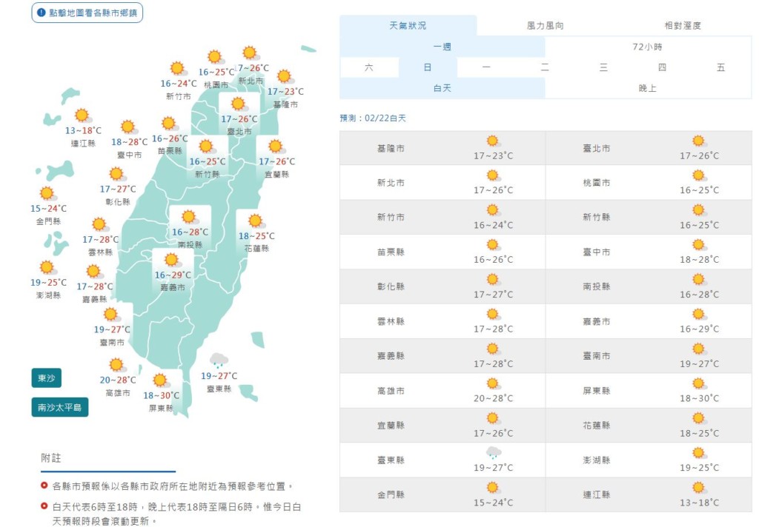Click the sun icon for 金門縣 on map
The image size is (759, 527).
tap(47, 193)
